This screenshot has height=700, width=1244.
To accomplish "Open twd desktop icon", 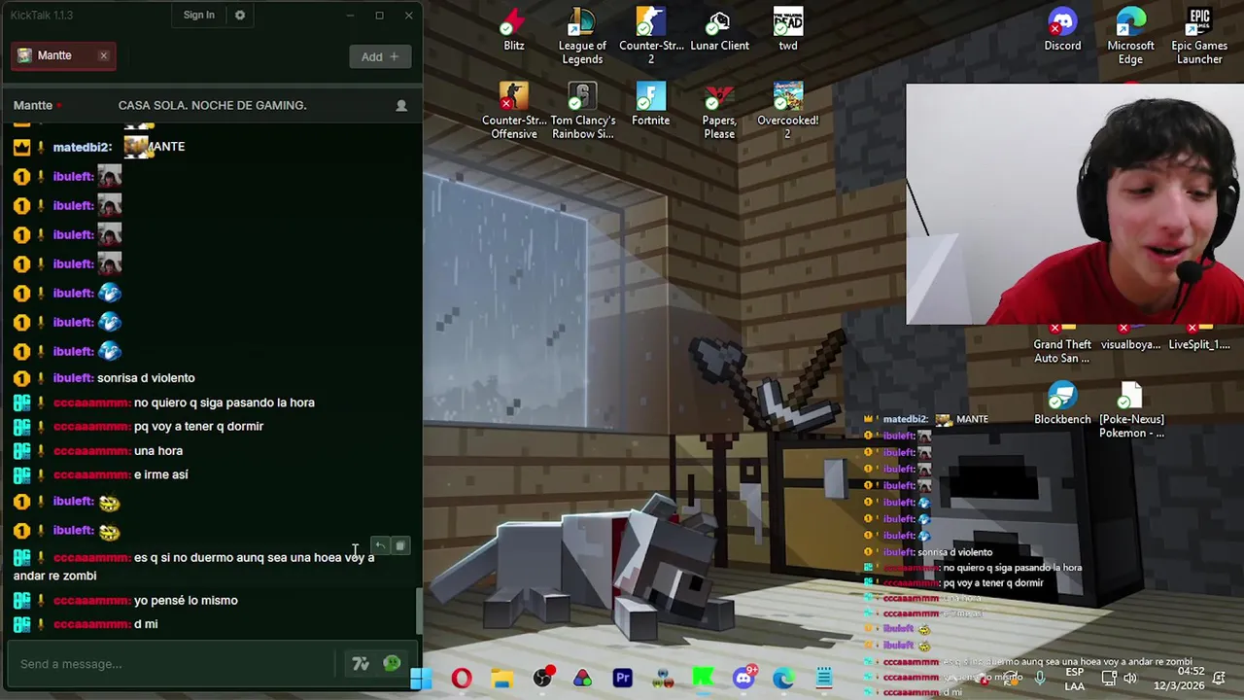I will pyautogui.click(x=788, y=30).
